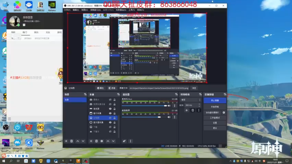Viewport: 292px width, 164px height.
Task: Add a scene transition with plus
Action: (187, 110)
